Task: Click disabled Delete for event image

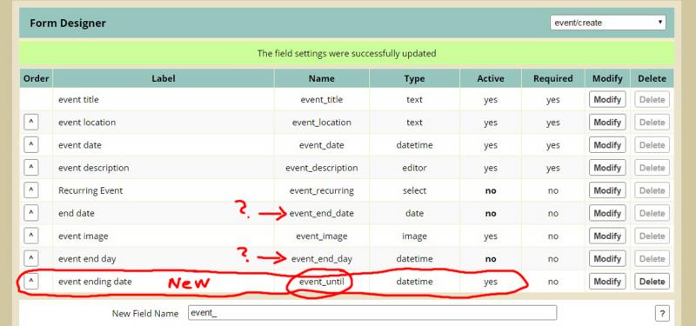Action: [652, 236]
